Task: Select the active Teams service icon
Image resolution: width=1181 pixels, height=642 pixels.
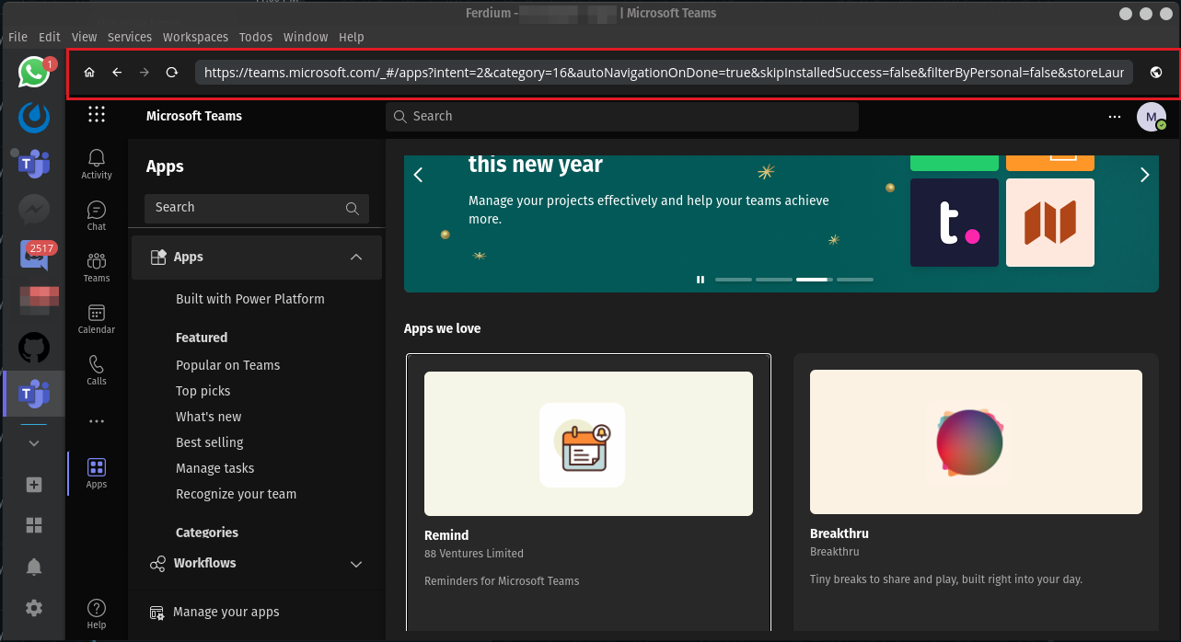Action: pos(34,394)
